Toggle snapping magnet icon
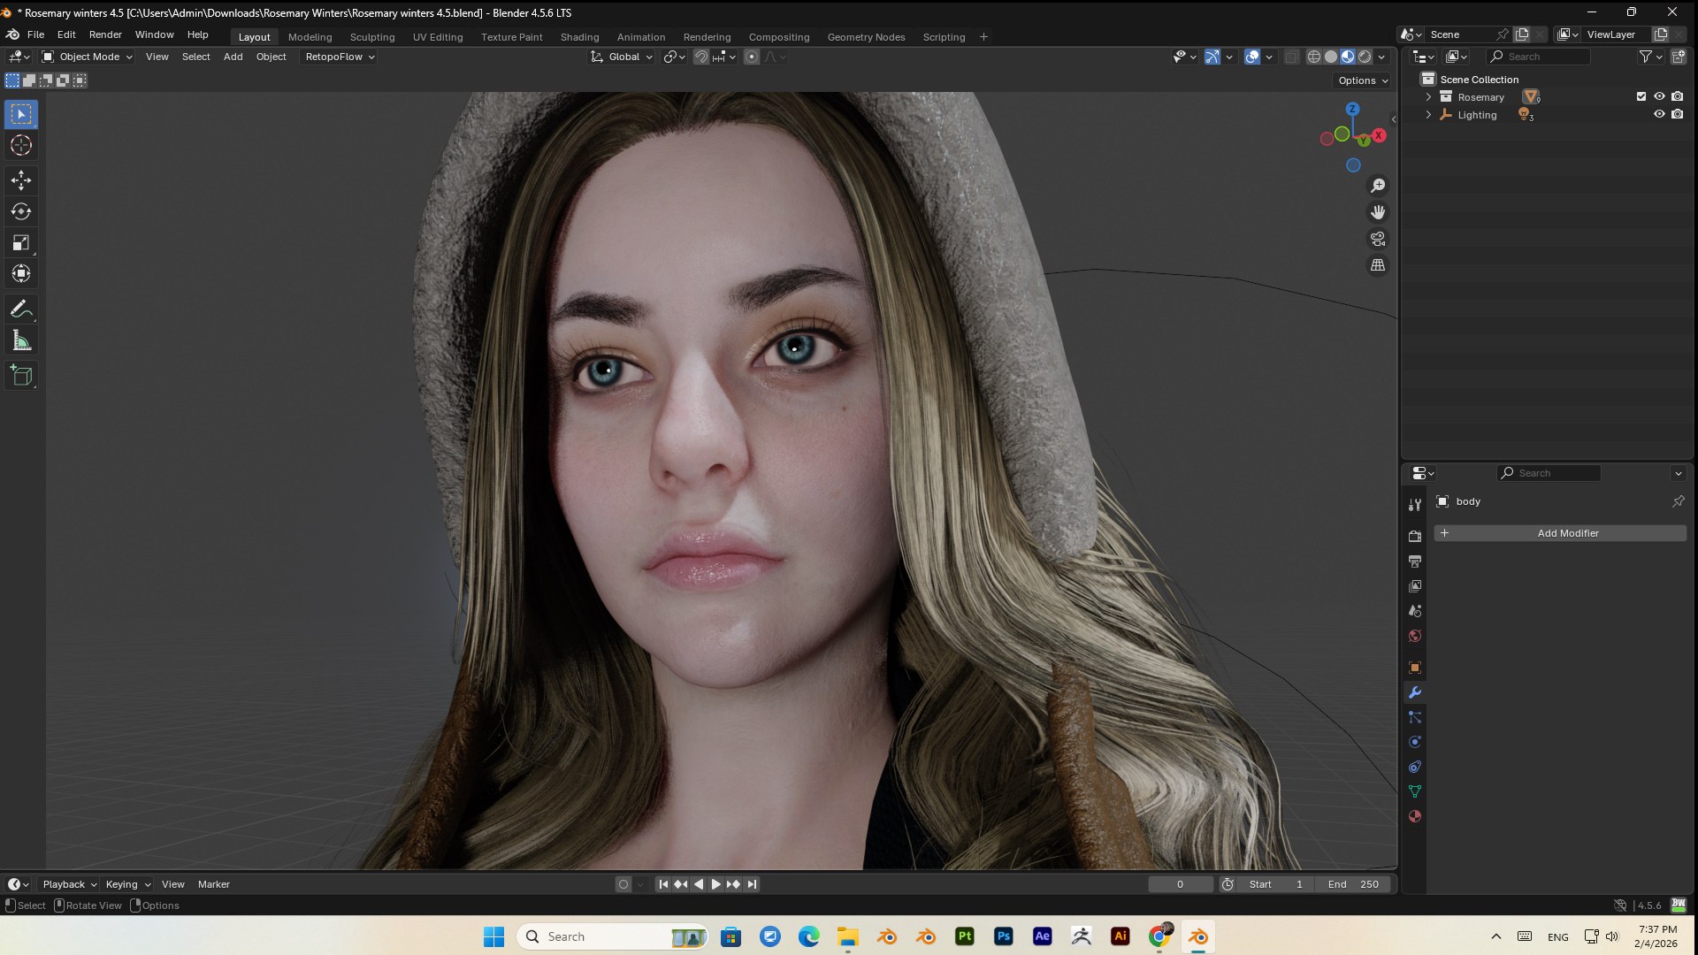1698x955 pixels. click(x=700, y=57)
